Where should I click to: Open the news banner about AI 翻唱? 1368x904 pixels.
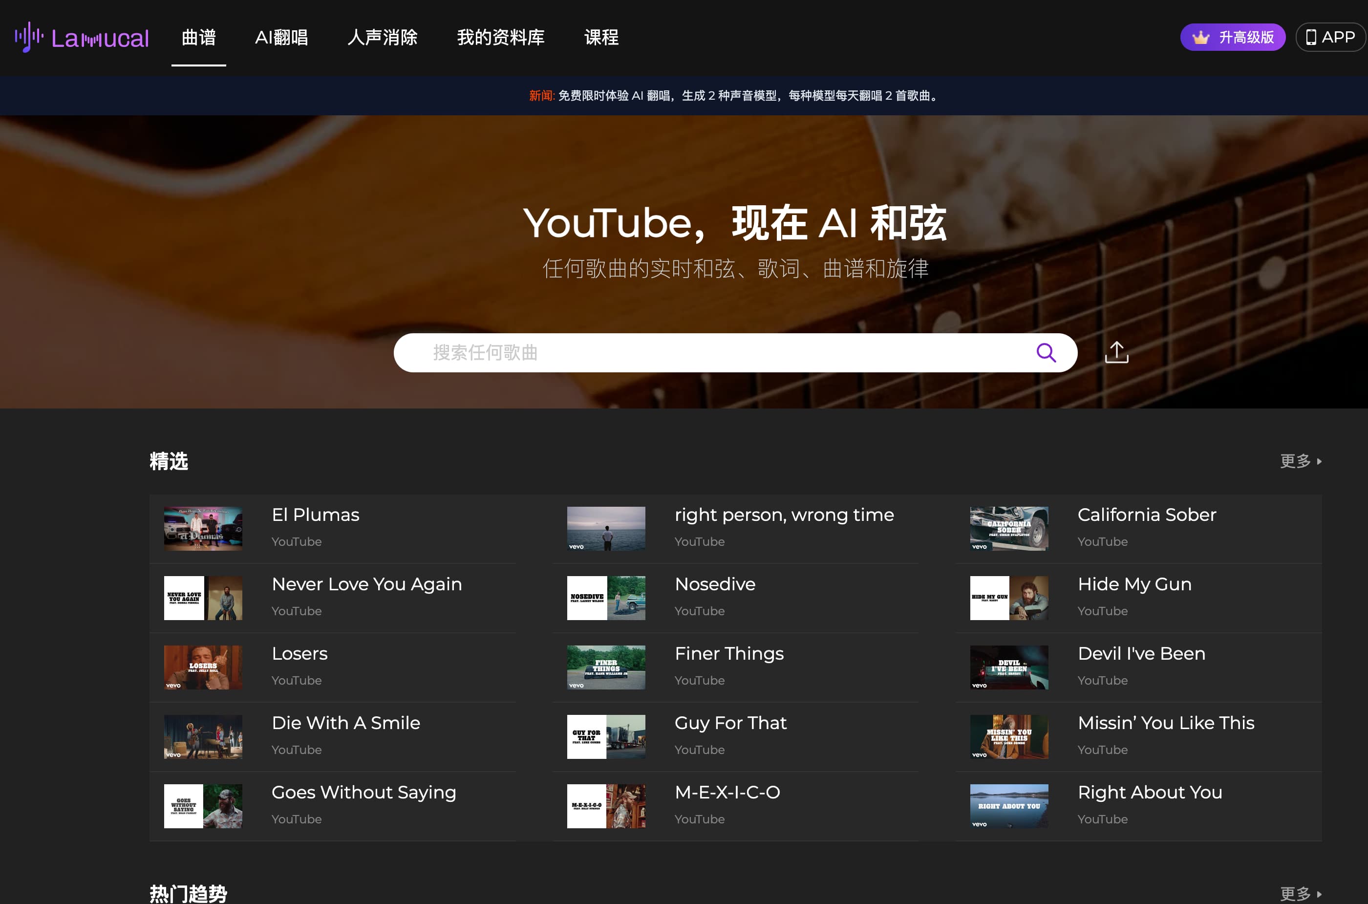pos(734,96)
